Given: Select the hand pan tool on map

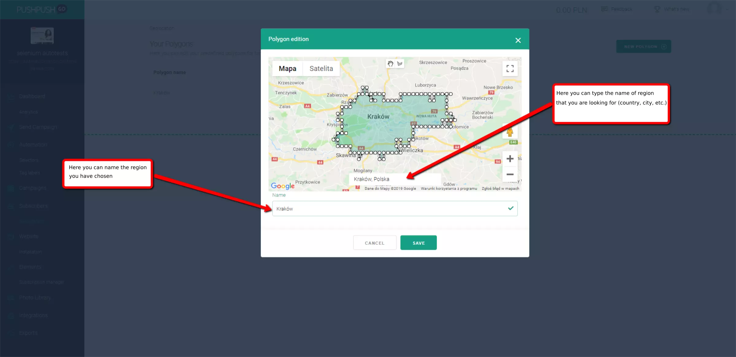Looking at the screenshot, I should point(390,64).
